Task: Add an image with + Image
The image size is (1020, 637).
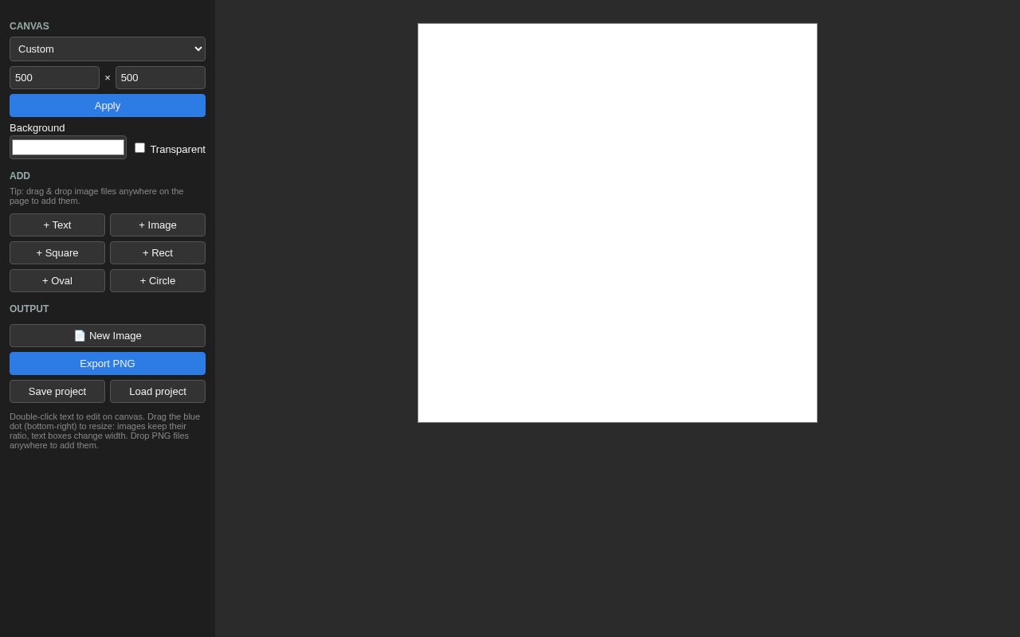Action: [x=158, y=225]
